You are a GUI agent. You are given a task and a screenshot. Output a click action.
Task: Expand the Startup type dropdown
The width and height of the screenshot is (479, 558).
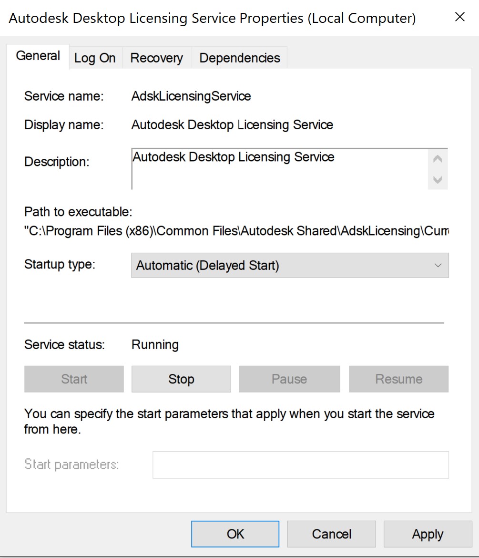pyautogui.click(x=289, y=265)
